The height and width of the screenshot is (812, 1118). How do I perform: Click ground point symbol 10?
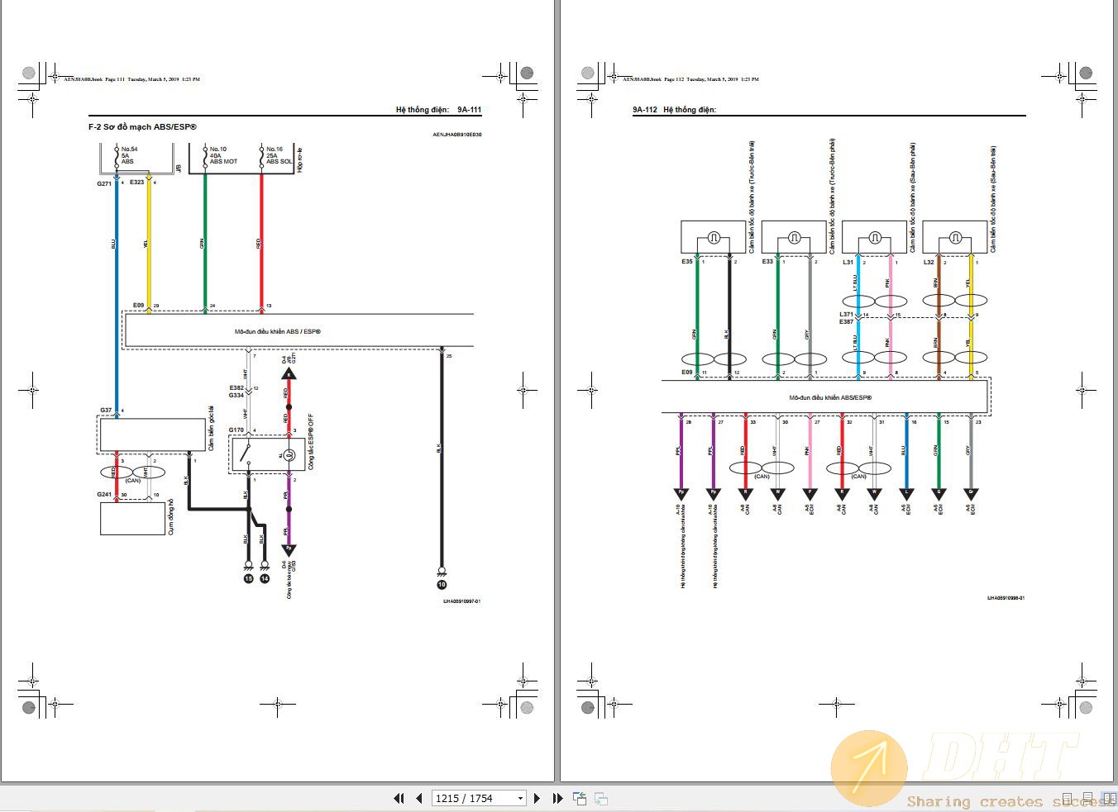[x=442, y=584]
